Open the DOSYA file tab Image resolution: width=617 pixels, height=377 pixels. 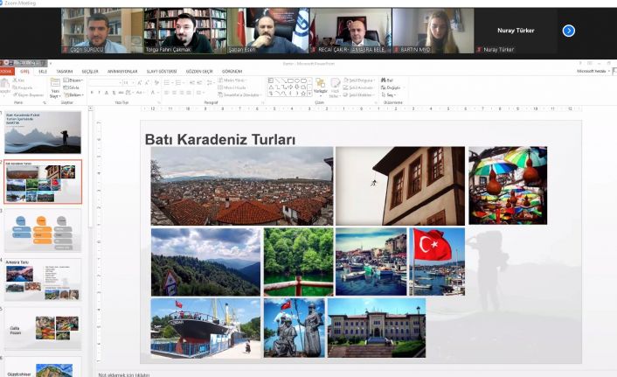pos(6,72)
